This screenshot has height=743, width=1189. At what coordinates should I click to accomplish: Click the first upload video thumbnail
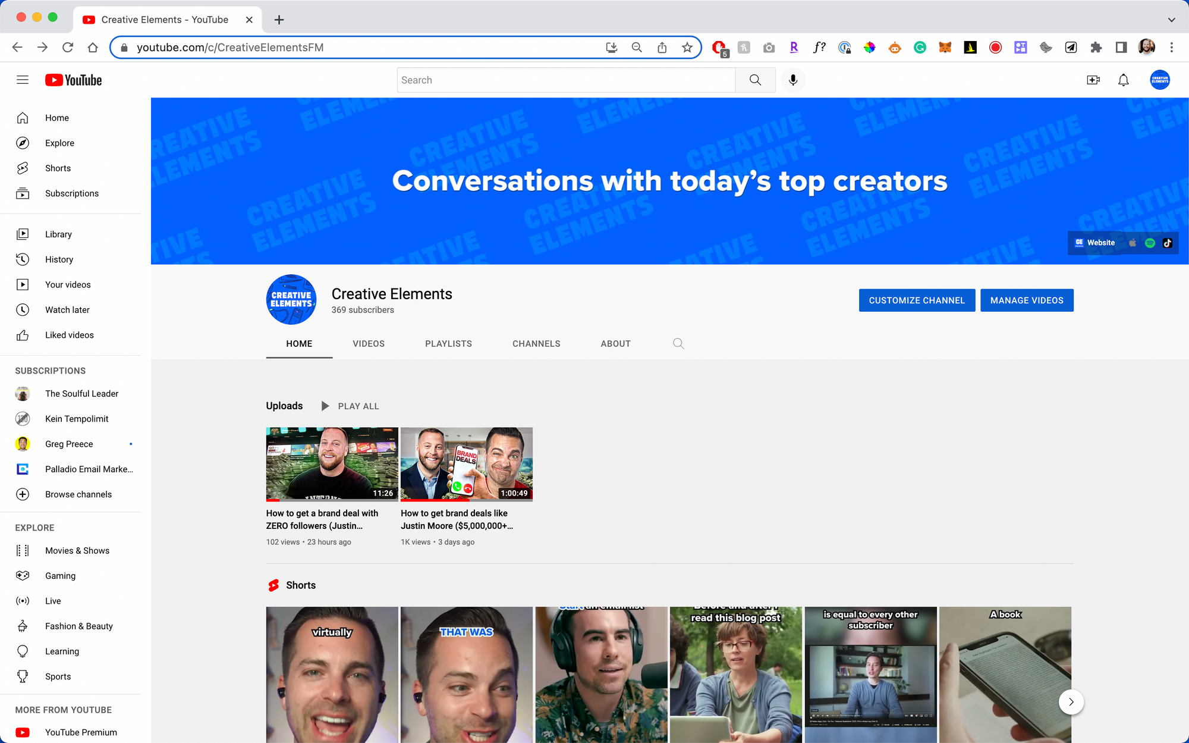(x=331, y=464)
